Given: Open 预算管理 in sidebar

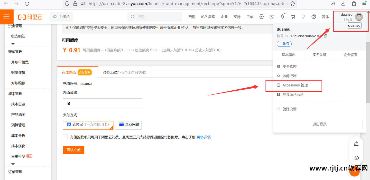Looking at the screenshot, I should [x=18, y=125].
